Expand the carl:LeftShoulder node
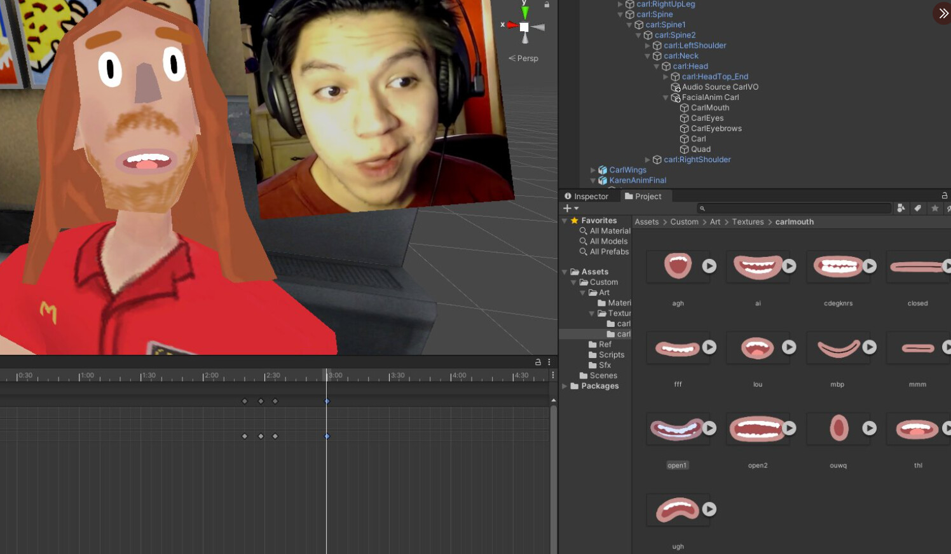951x554 pixels. pyautogui.click(x=648, y=45)
